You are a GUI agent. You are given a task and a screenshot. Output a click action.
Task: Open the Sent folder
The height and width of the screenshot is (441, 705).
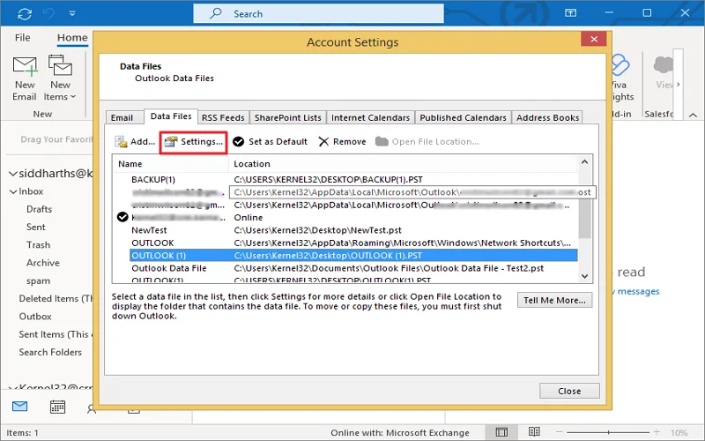click(x=36, y=228)
